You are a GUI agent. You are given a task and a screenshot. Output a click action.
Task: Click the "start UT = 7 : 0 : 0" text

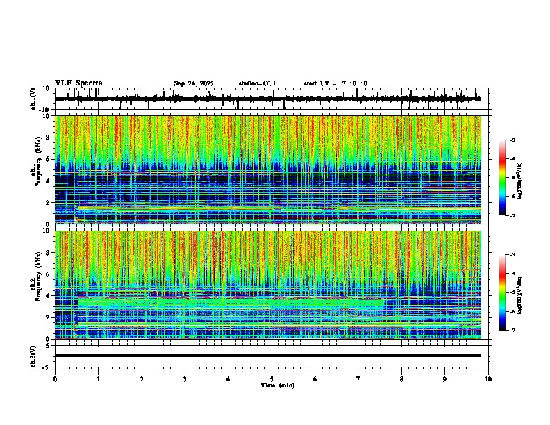(335, 83)
